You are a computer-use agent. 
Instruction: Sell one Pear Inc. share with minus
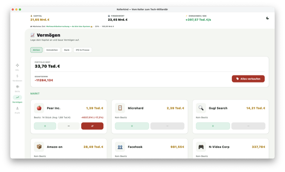point(68,126)
